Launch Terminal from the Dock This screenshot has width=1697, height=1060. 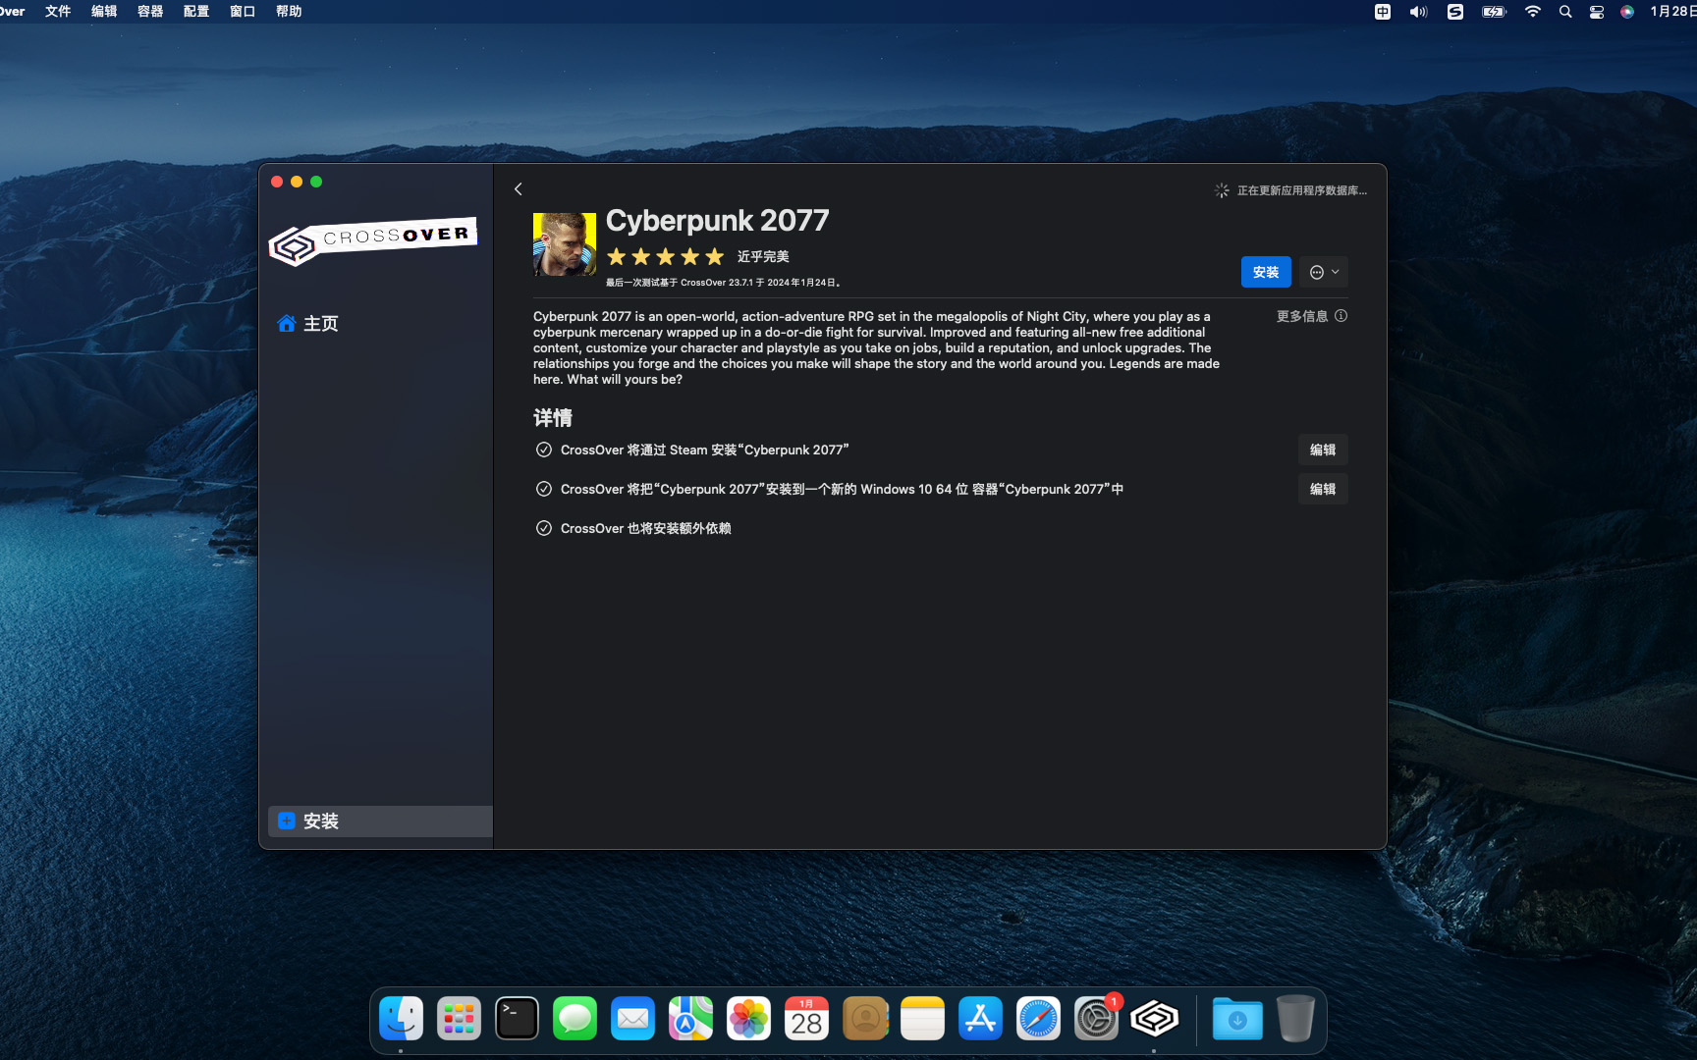click(517, 1019)
